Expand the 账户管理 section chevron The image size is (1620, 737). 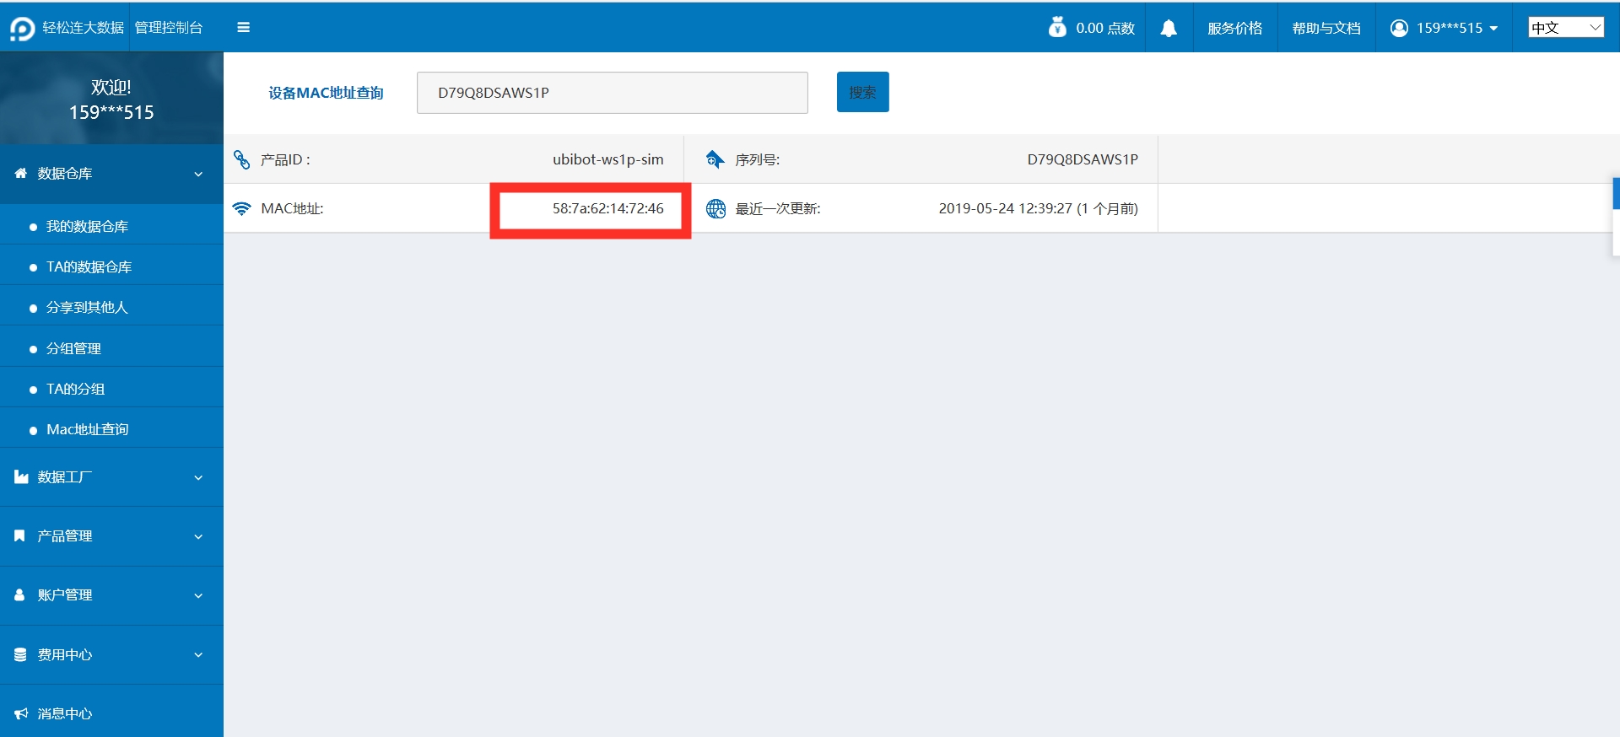click(x=198, y=595)
